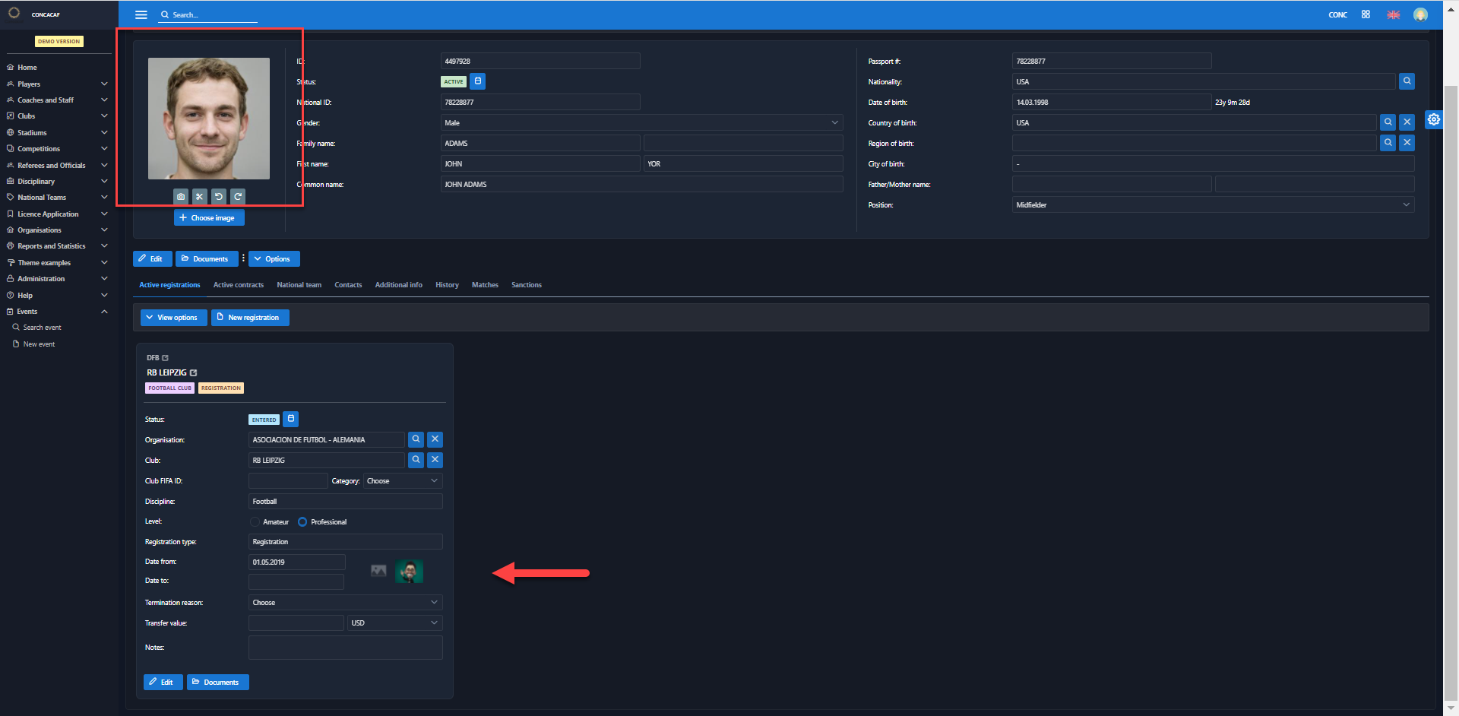This screenshot has height=716, width=1459.
Task: Clear the Country of birth field
Action: [x=1407, y=122]
